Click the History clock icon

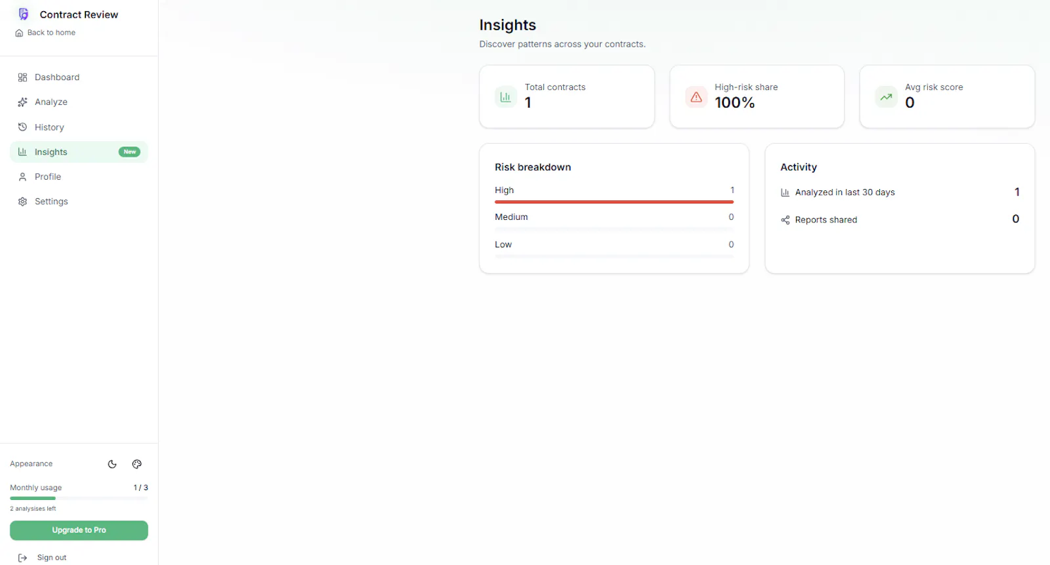[22, 127]
